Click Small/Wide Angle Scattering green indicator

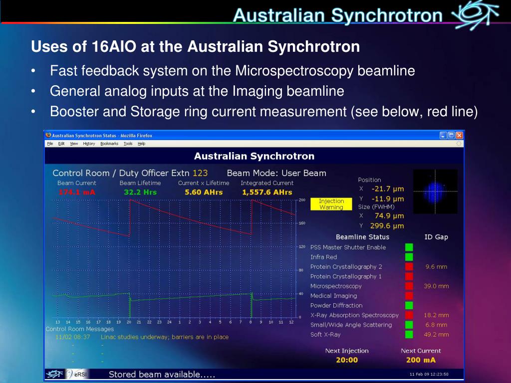click(x=409, y=325)
